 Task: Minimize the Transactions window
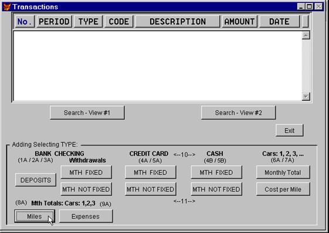tap(301, 6)
